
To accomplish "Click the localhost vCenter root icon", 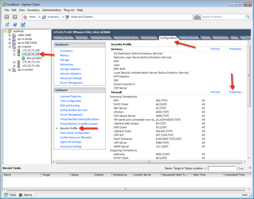I will (x=9, y=31).
